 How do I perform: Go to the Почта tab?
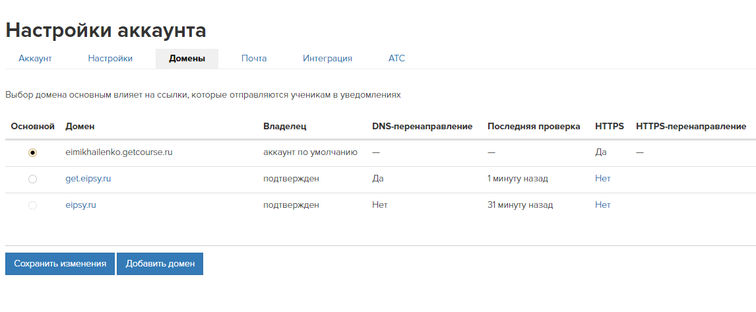[x=254, y=58]
